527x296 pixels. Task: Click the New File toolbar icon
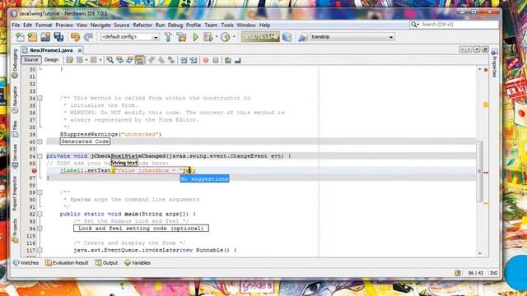tap(20, 37)
